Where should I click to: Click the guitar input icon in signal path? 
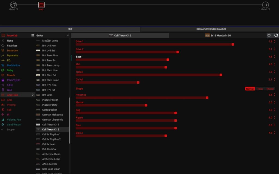[x=13, y=5]
